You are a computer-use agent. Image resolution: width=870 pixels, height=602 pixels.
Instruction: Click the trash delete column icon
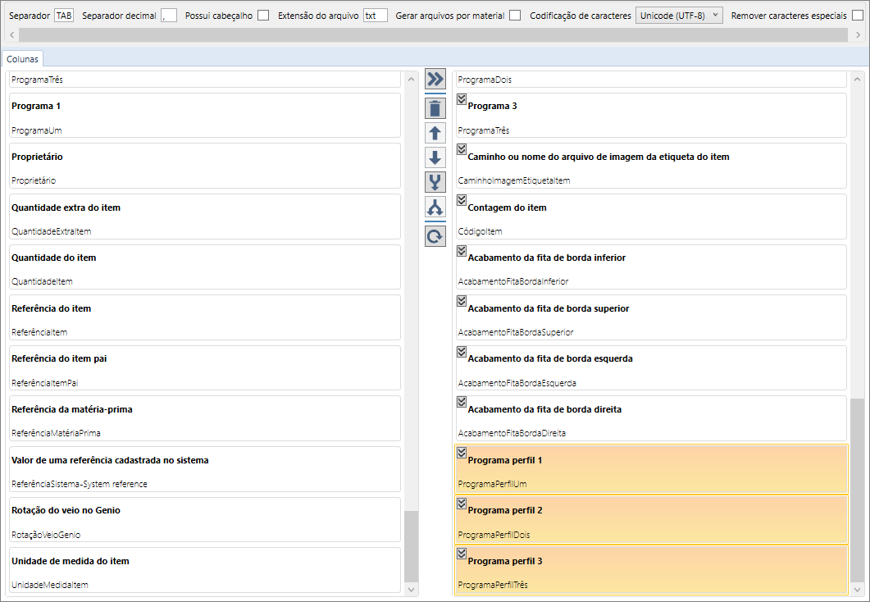coord(435,107)
